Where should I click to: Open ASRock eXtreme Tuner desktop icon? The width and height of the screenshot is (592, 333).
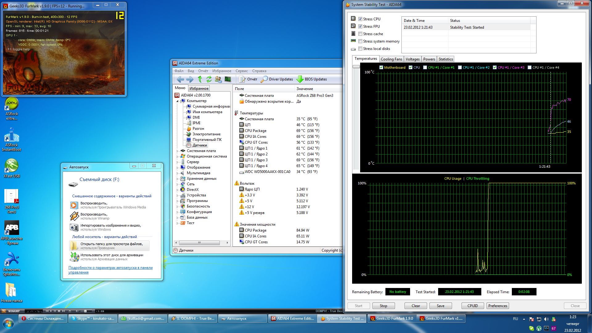coord(12,109)
